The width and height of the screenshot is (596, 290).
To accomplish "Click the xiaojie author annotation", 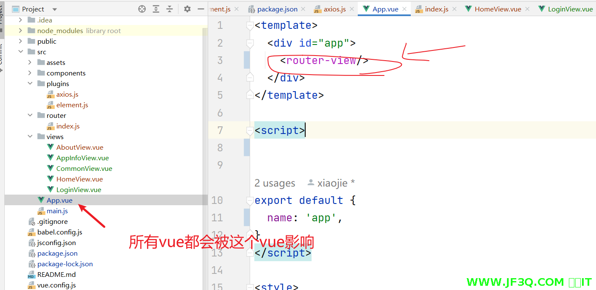I will point(332,183).
